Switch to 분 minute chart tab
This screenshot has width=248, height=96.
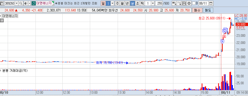pyautogui.click(x=132, y=3)
